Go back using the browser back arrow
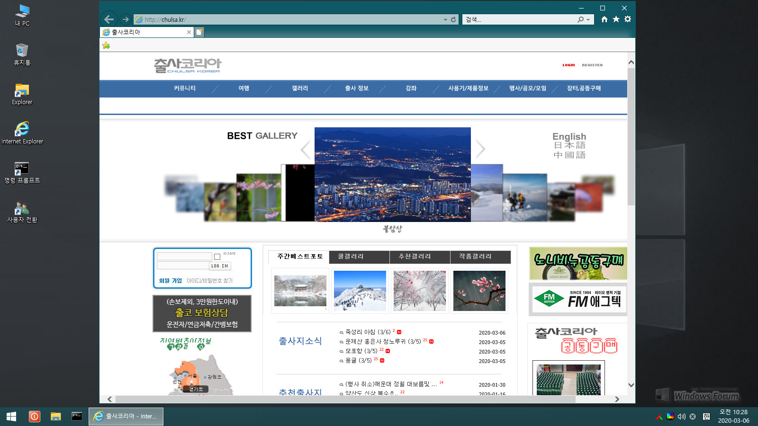This screenshot has width=758, height=426. click(109, 19)
